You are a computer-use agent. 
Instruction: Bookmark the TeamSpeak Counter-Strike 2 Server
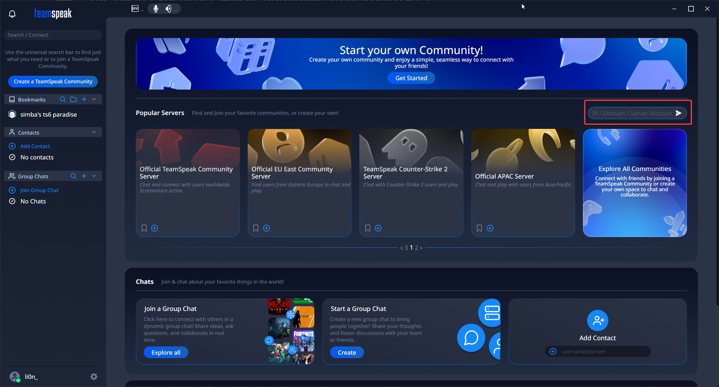[368, 228]
